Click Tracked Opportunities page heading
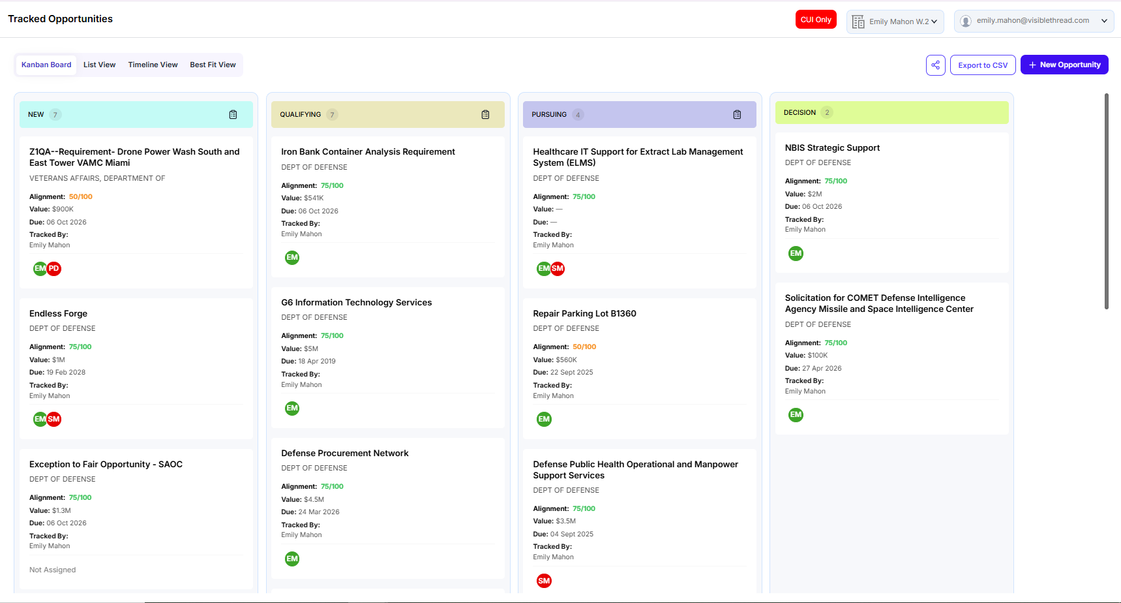Viewport: 1121px width, 603px height. click(x=60, y=19)
